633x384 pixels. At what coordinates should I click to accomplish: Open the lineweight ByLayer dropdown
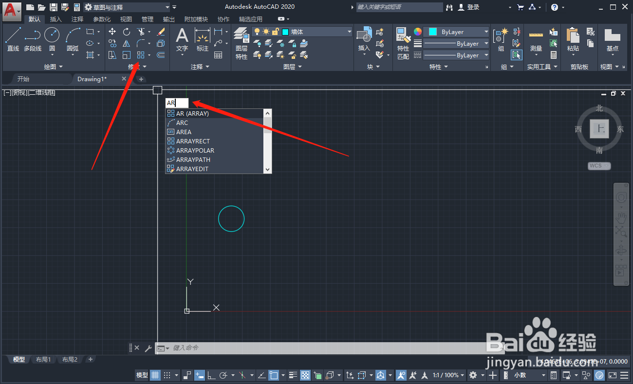click(x=456, y=43)
